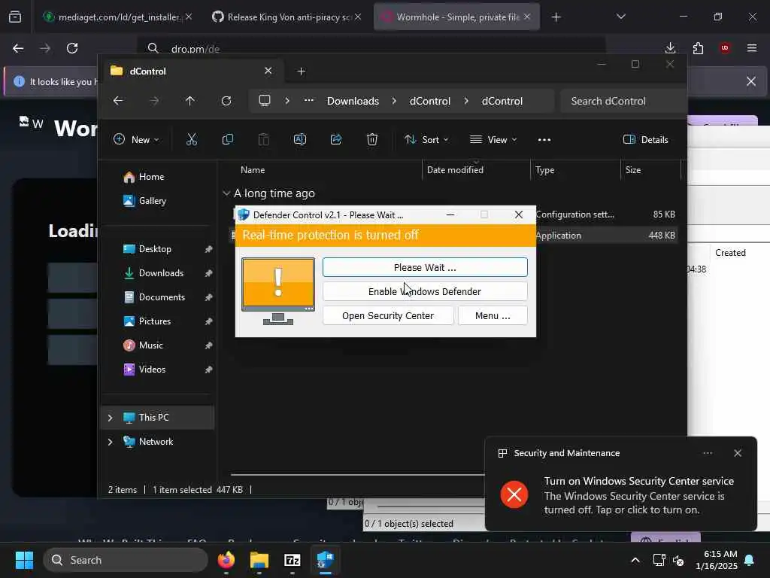Open See more ellipsis in Explorer toolbar
770x578 pixels.
click(x=544, y=139)
